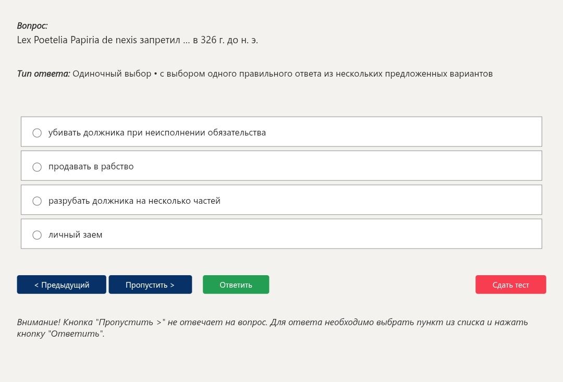Pick the 'личный заем' radio option
Viewport: 563px width, 382px height.
click(37, 235)
